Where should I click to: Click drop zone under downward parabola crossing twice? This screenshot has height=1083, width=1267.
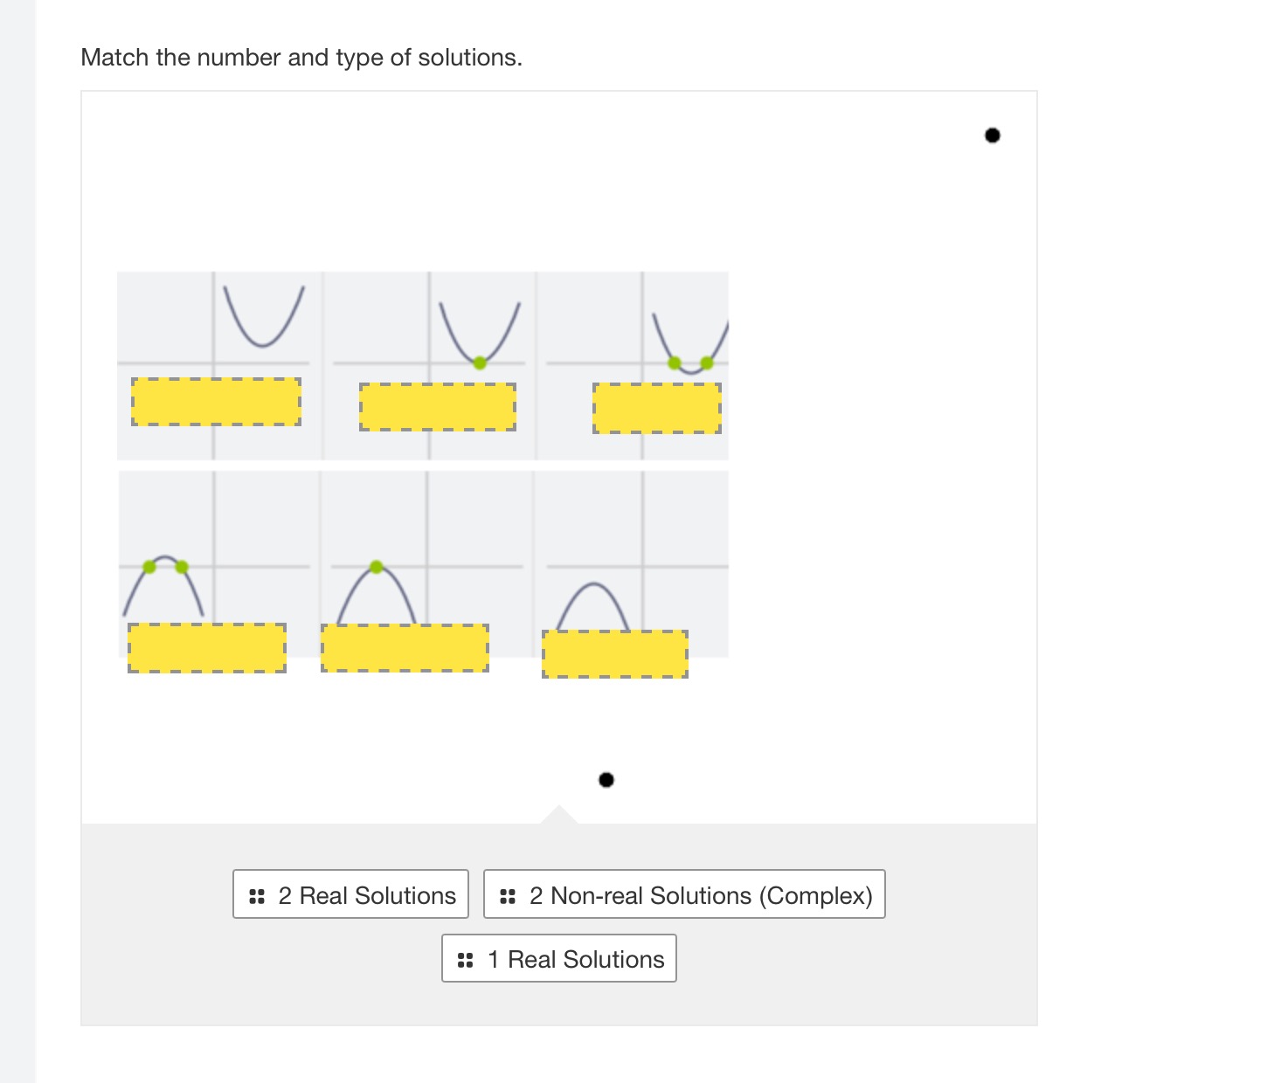coord(207,648)
